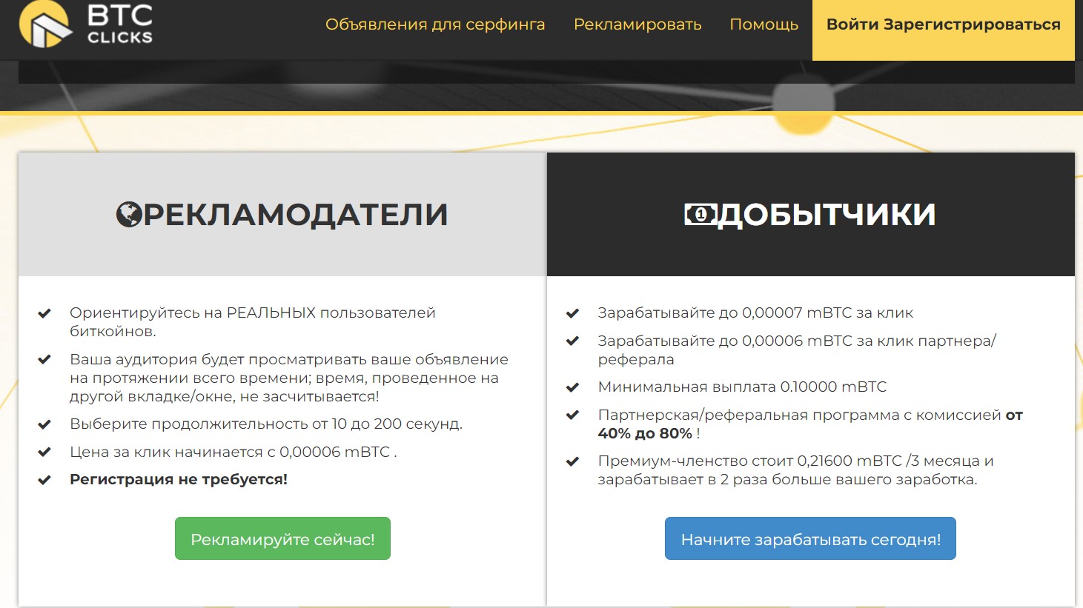The height and width of the screenshot is (608, 1083).
Task: Click checkmark next to 'Выберите продолжительность'
Action: [x=44, y=424]
